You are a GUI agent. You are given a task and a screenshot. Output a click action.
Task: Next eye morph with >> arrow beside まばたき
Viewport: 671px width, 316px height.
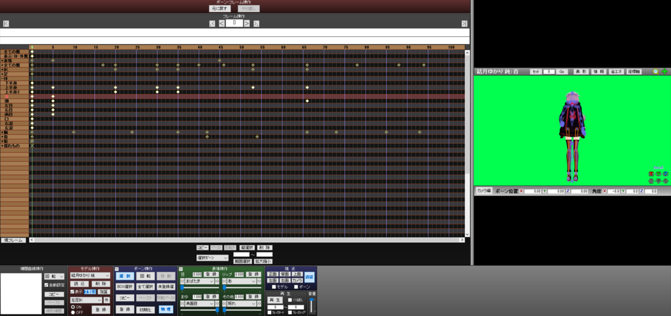pyautogui.click(x=217, y=281)
